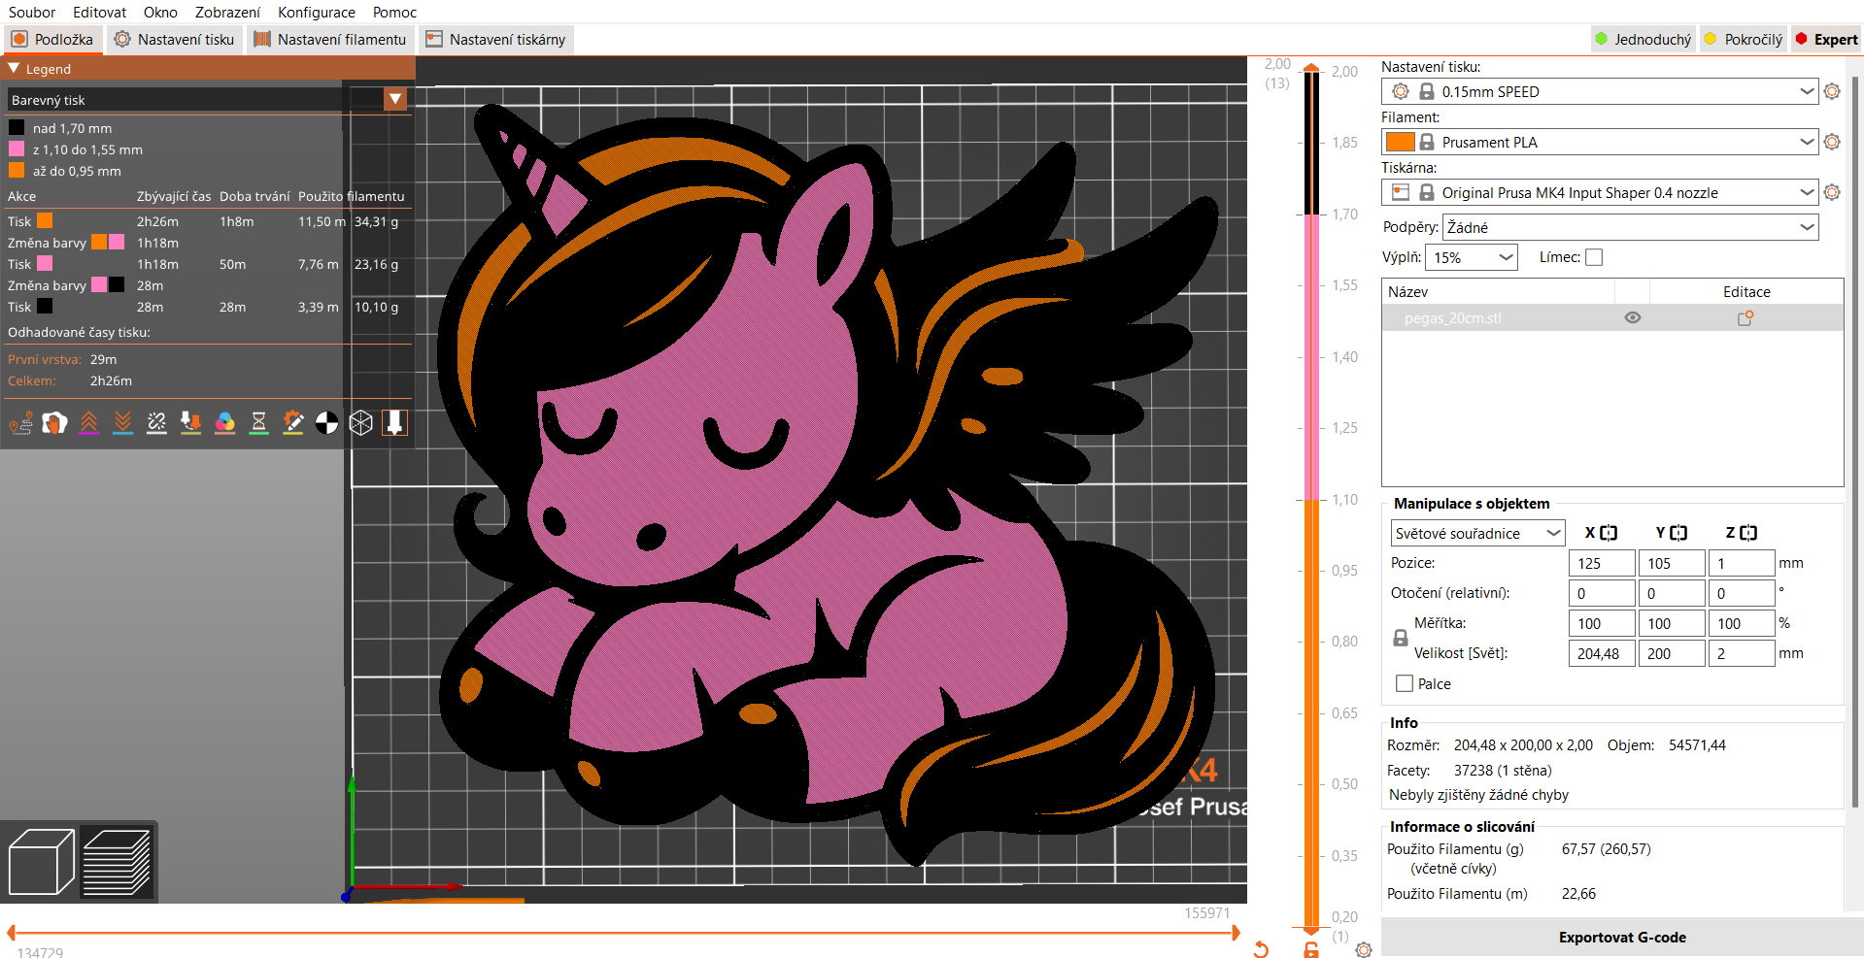Toggle travel moves visibility icon in legend
Screen dimensions: 1864x958
(x=20, y=423)
